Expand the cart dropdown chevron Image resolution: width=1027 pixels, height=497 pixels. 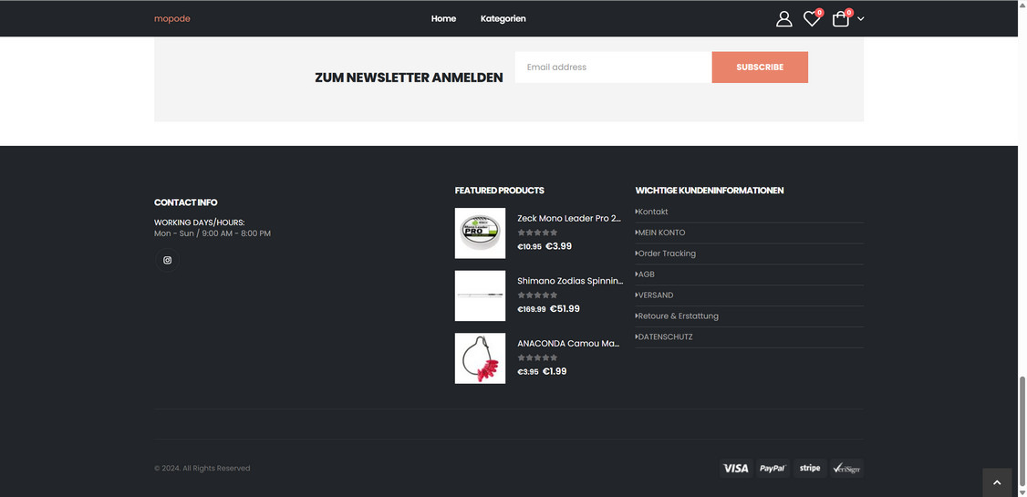(x=861, y=19)
